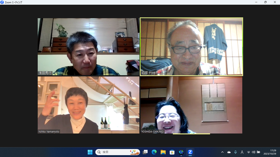
Task: Click Zoom logo in title bar
Action: (x=2, y=2)
